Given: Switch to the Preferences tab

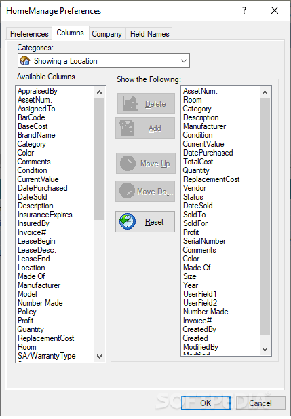Looking at the screenshot, I should point(29,34).
